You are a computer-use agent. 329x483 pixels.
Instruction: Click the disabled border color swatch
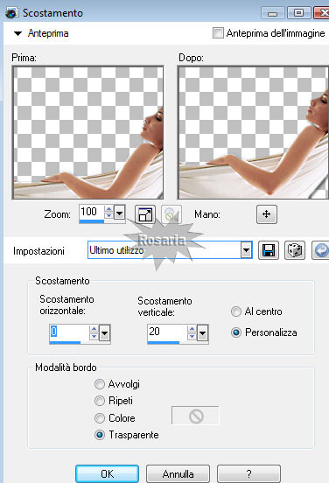click(195, 416)
